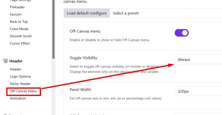Click the partially visible field below Panel Width
Viewport: 222px width, 115px height.
(x=198, y=113)
